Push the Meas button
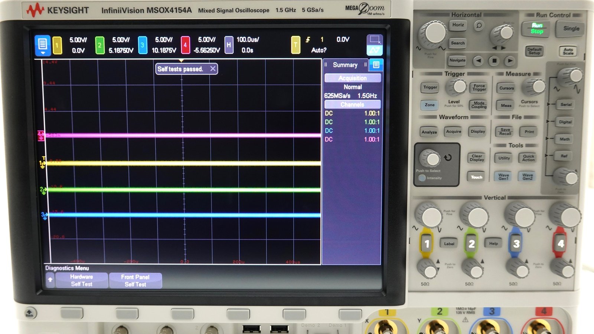Screen dimensions: 594x334 [506, 106]
